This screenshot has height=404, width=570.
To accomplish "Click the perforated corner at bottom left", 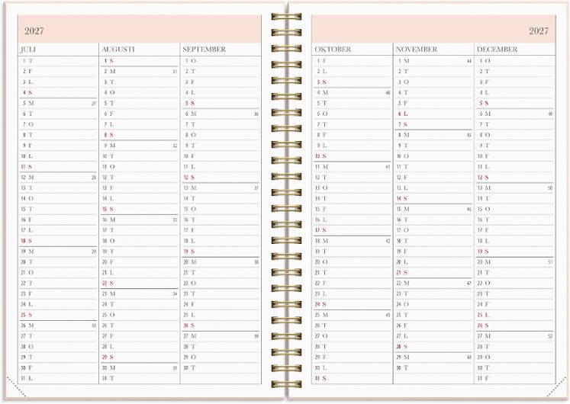I will 15,387.
